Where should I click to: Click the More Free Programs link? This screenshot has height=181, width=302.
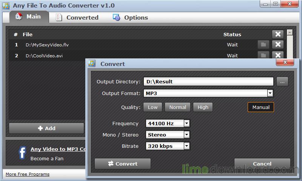(28, 174)
